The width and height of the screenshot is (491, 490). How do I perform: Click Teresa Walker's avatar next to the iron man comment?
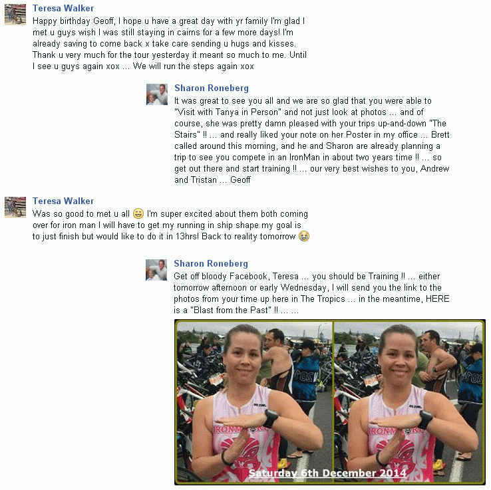[x=15, y=207]
